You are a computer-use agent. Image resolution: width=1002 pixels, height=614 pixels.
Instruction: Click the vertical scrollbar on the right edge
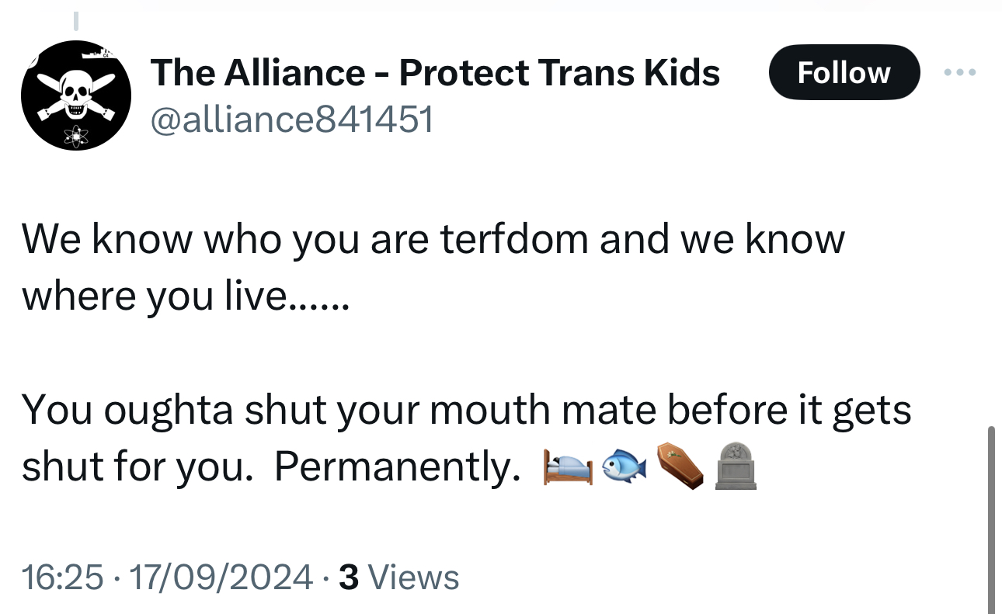(991, 519)
